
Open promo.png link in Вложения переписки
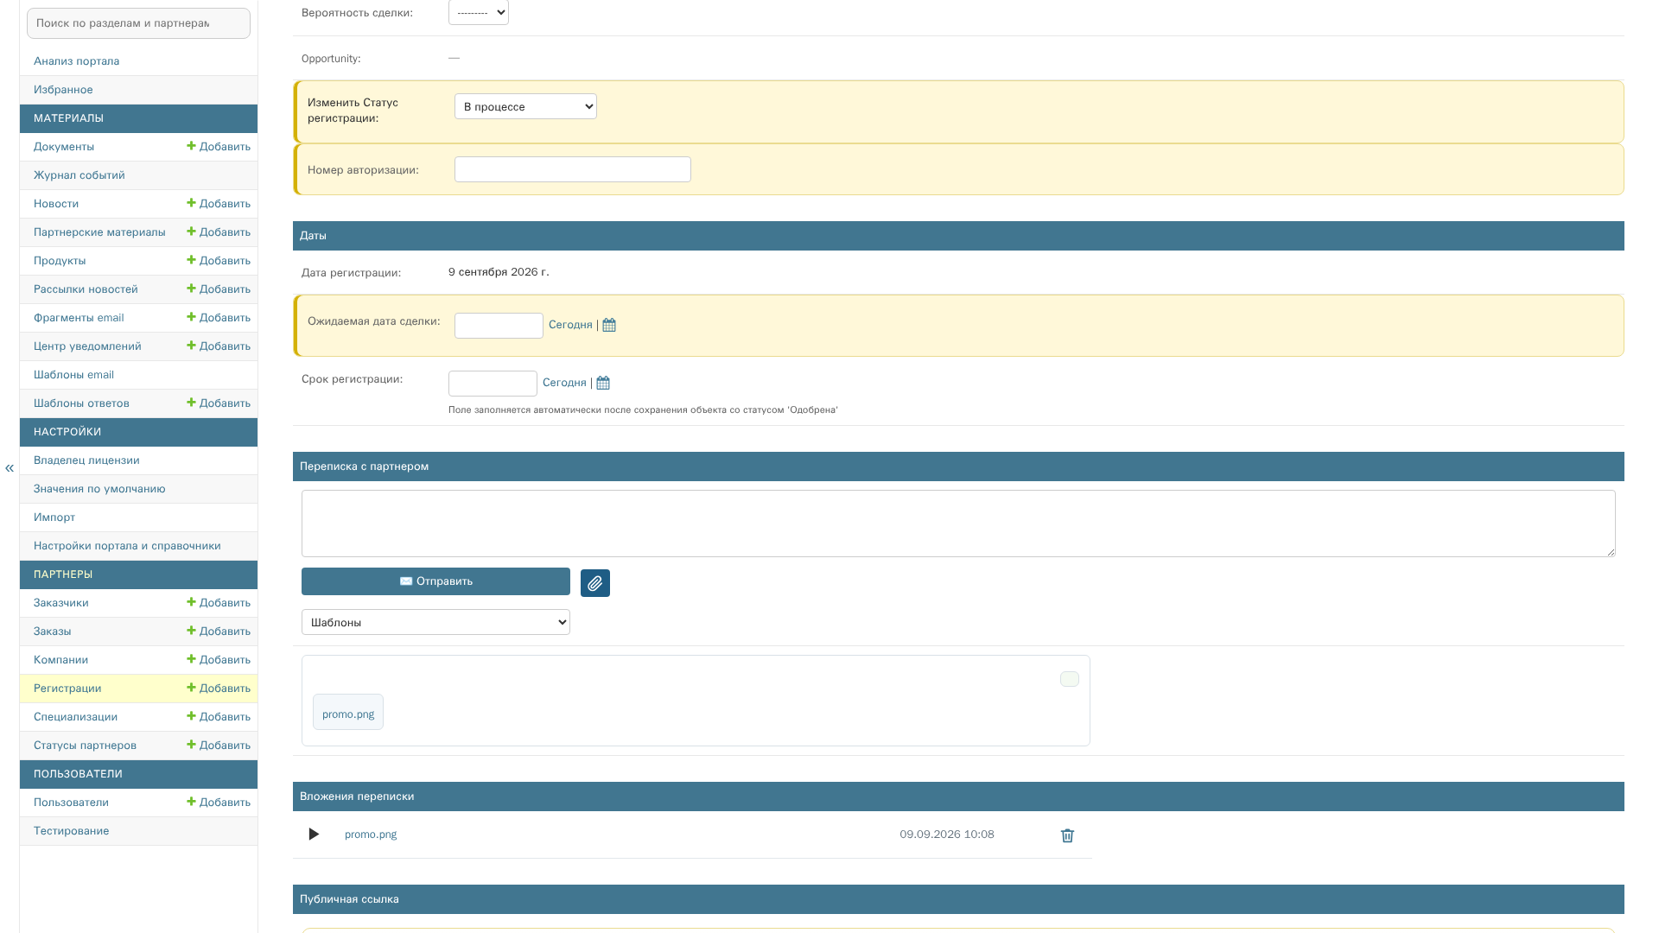coord(371,835)
